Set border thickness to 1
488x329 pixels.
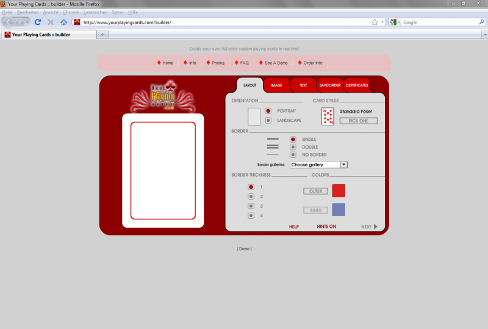[251, 187]
